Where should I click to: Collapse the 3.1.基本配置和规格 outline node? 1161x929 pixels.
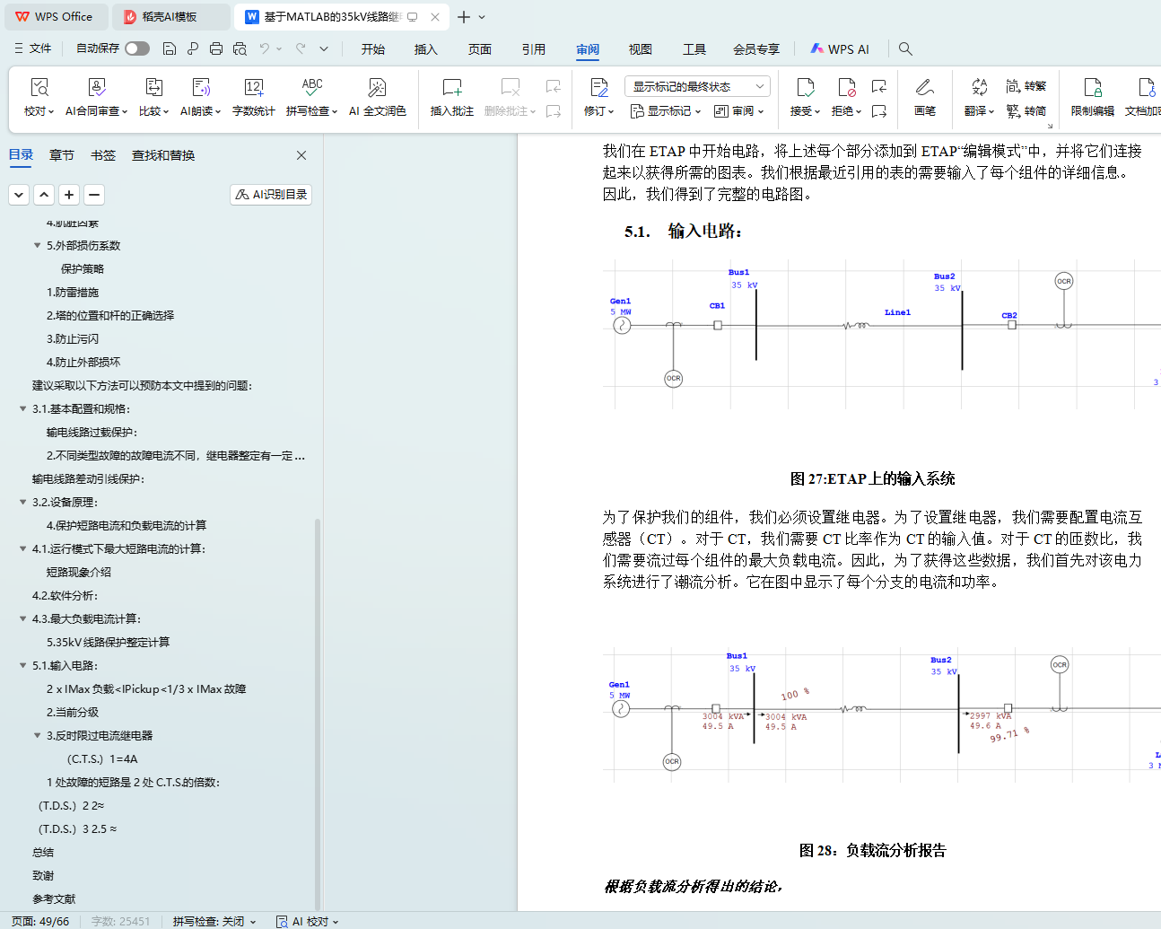pyautogui.click(x=23, y=409)
